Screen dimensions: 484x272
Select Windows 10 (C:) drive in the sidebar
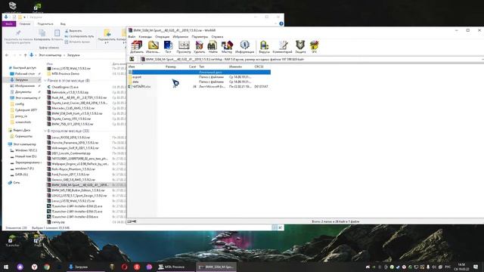26,150
